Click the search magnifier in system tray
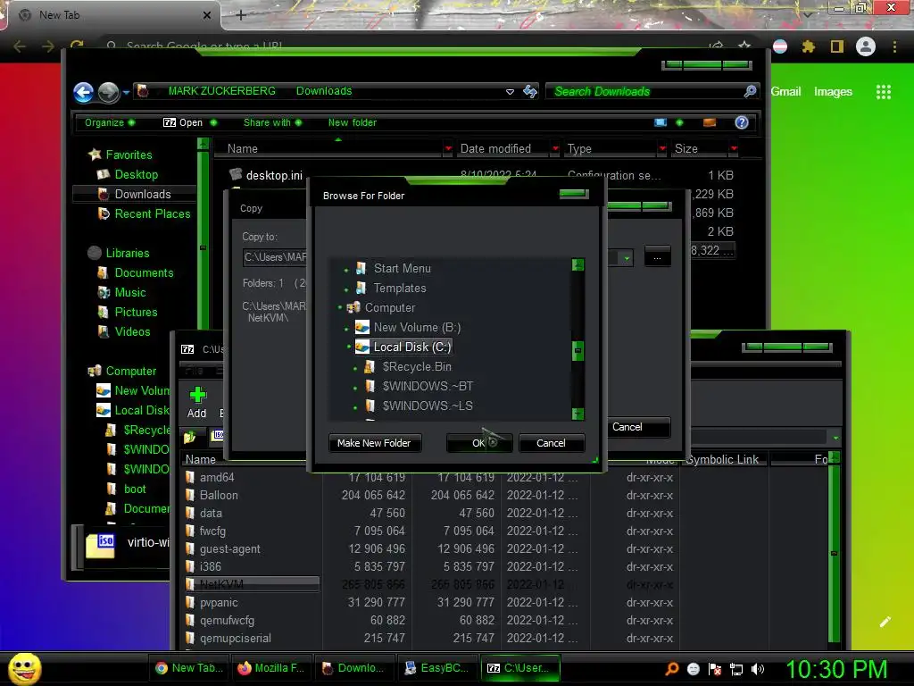The image size is (914, 686). [x=672, y=668]
